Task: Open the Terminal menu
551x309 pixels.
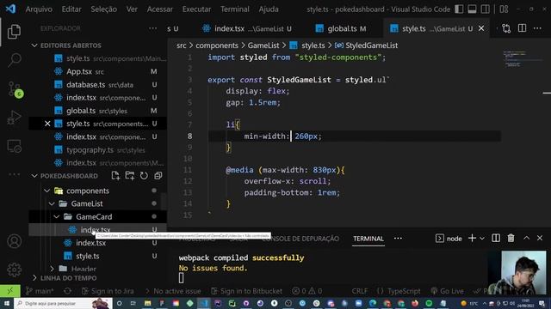Action: (235, 9)
